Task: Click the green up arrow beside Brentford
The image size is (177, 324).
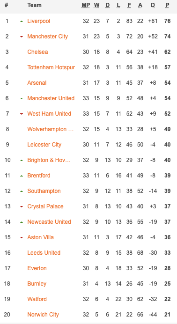Action: (22, 176)
